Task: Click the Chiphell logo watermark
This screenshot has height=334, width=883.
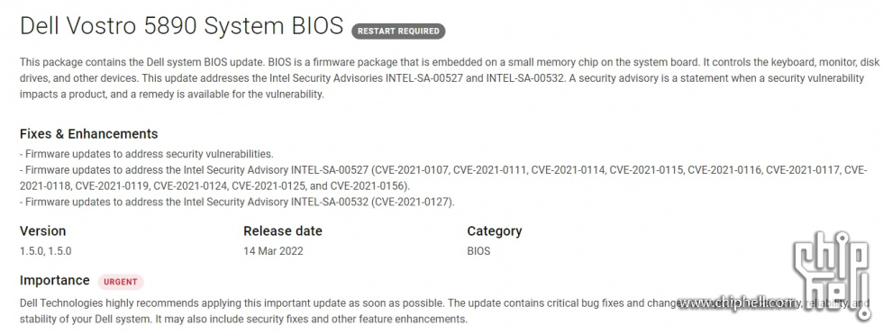Action: click(833, 276)
